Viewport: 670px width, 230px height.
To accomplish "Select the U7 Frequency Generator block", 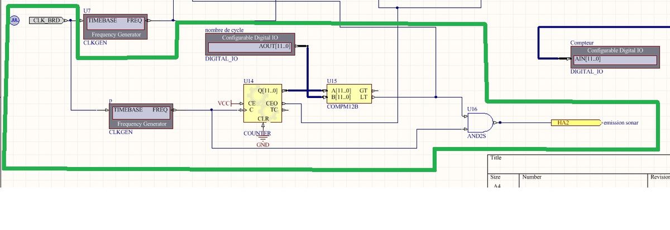I will pos(116,27).
